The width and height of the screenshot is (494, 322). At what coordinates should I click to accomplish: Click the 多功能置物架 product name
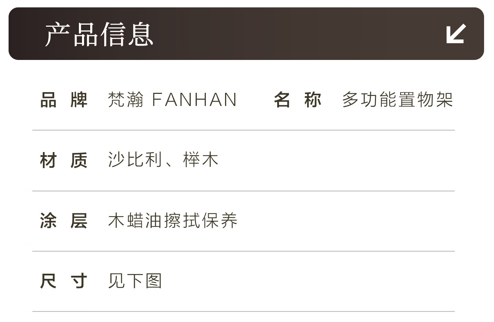(397, 100)
